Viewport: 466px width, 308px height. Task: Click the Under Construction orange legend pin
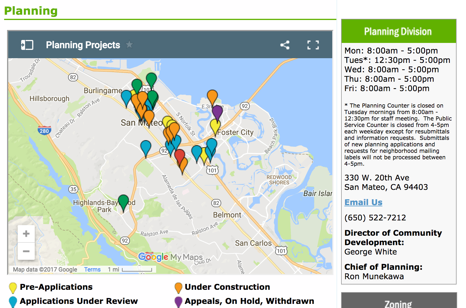click(x=179, y=288)
